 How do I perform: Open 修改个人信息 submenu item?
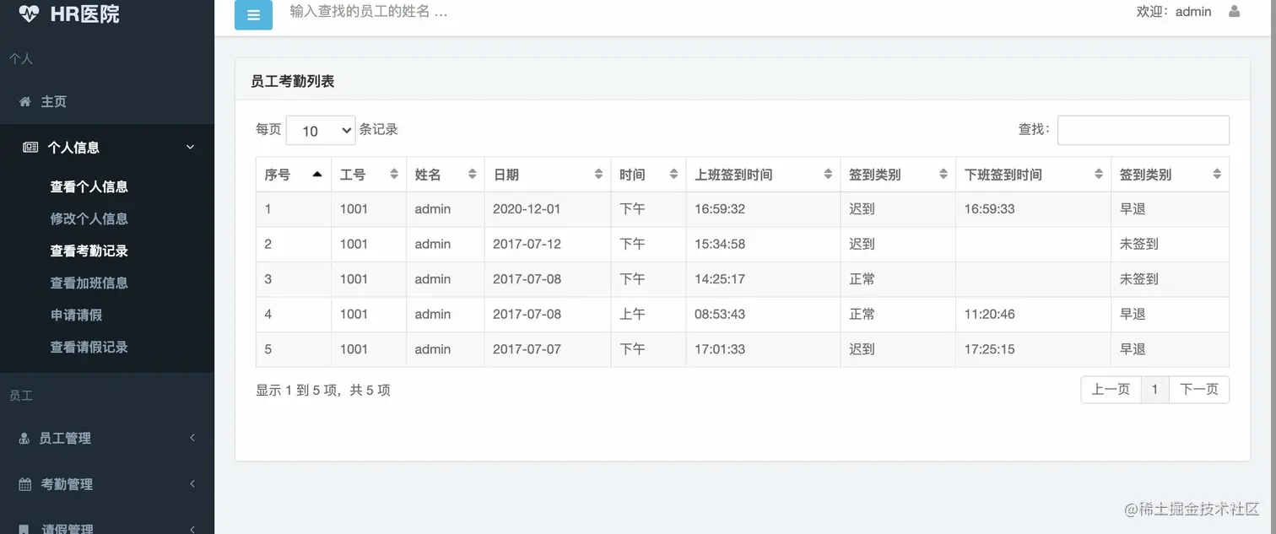(89, 218)
